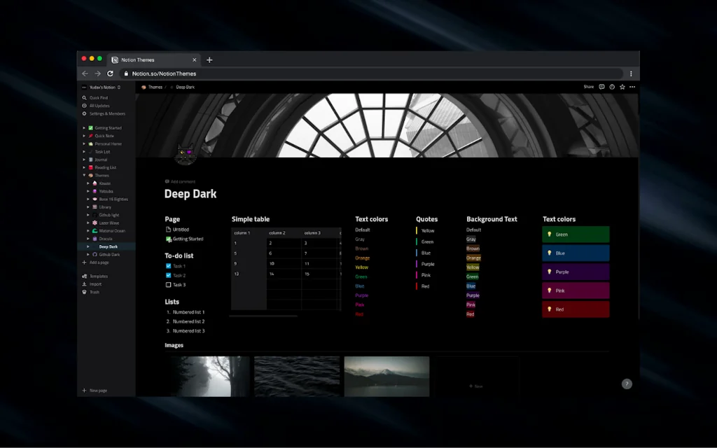The width and height of the screenshot is (717, 448).
Task: Reload the page in the browser
Action: click(110, 73)
